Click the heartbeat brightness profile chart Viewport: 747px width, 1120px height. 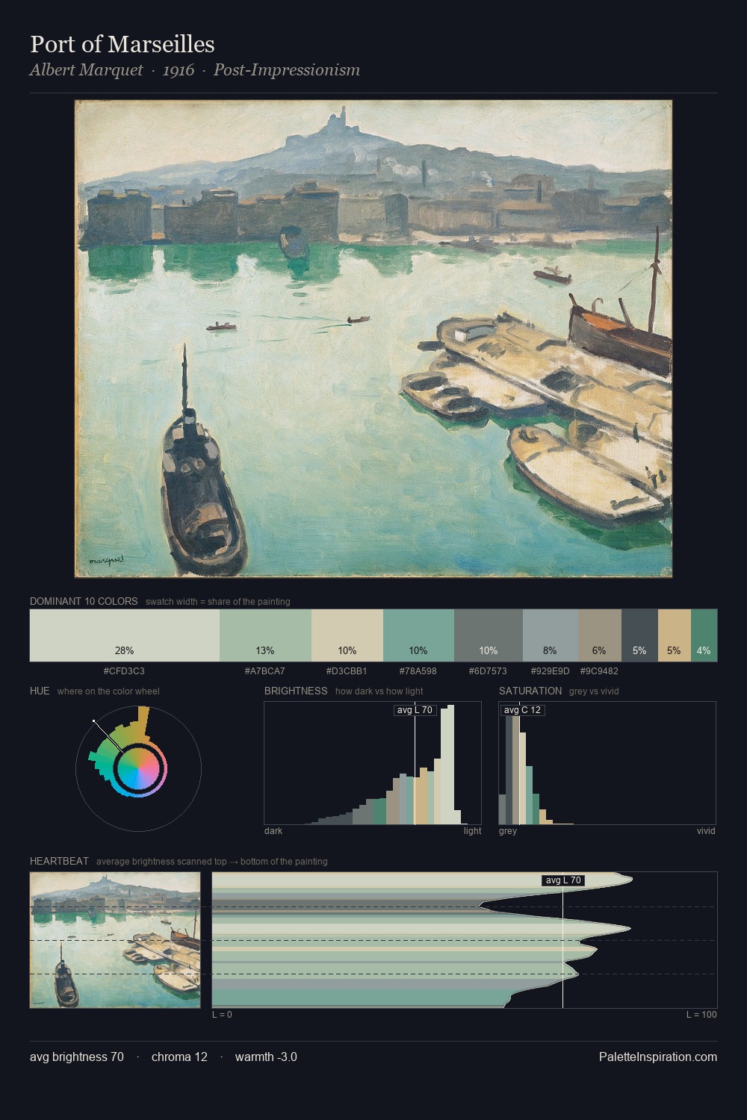pos(465,940)
